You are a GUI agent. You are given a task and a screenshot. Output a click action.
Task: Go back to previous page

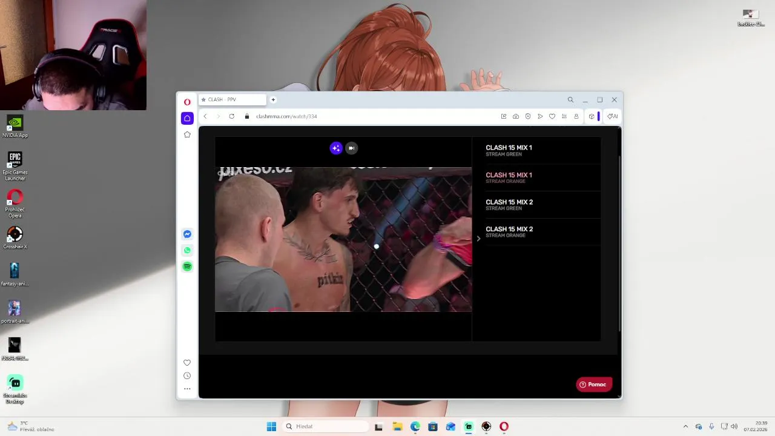[205, 116]
